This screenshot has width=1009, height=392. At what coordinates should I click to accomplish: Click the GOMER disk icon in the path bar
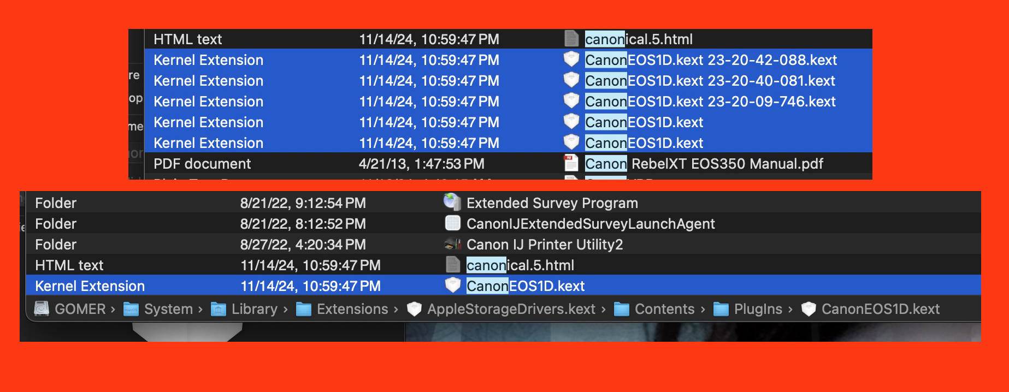[x=42, y=309]
